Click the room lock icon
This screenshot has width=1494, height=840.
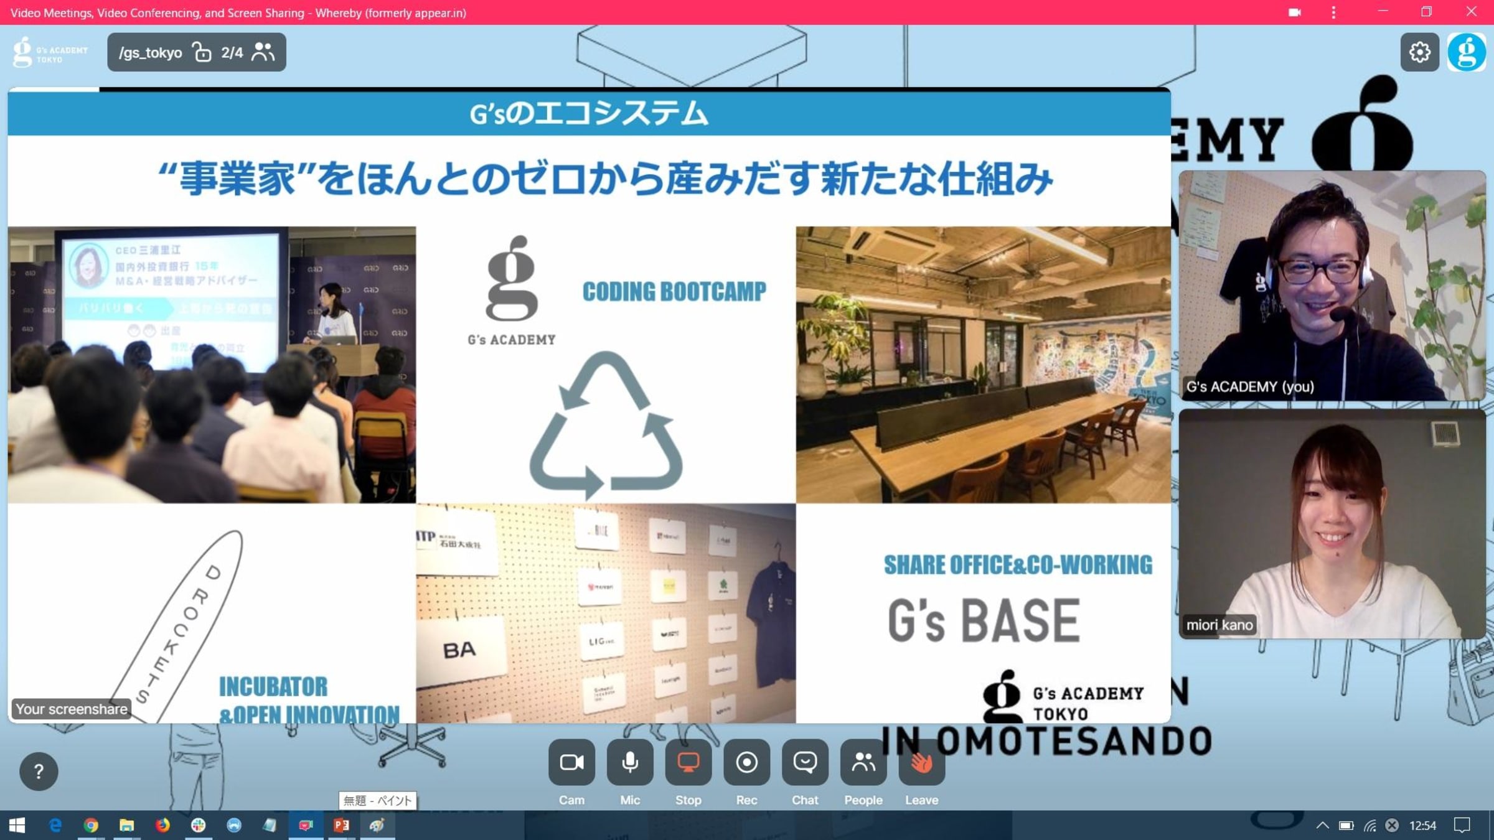[202, 52]
